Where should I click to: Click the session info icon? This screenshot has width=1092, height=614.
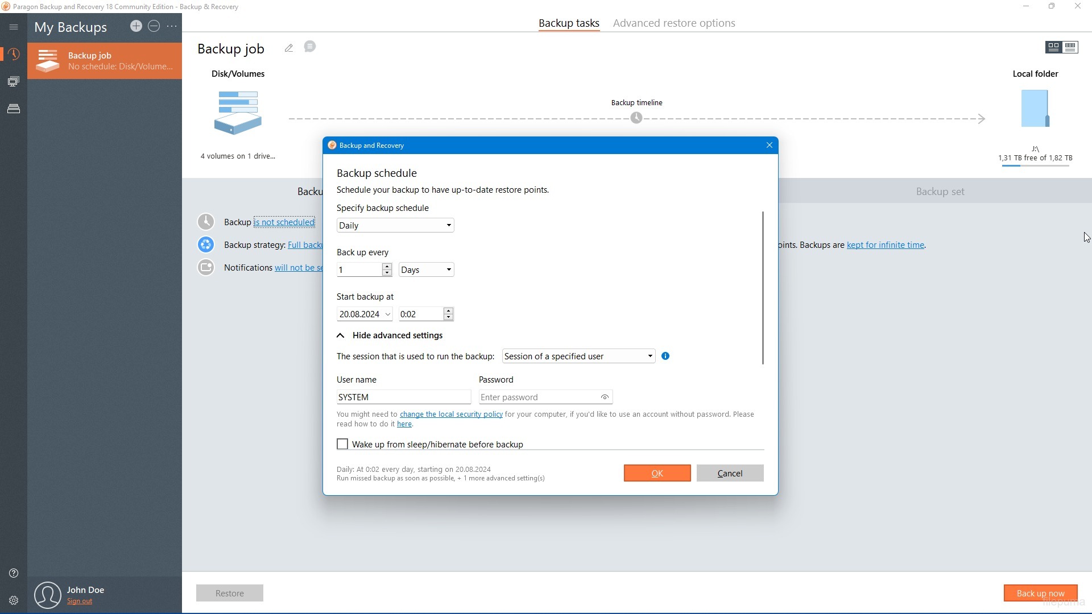coord(665,356)
